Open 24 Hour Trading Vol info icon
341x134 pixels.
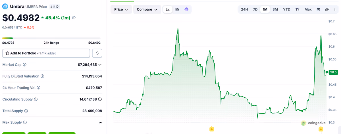point(39,88)
